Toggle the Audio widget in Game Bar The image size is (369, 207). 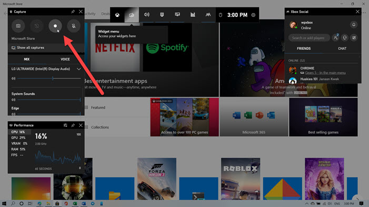click(147, 15)
